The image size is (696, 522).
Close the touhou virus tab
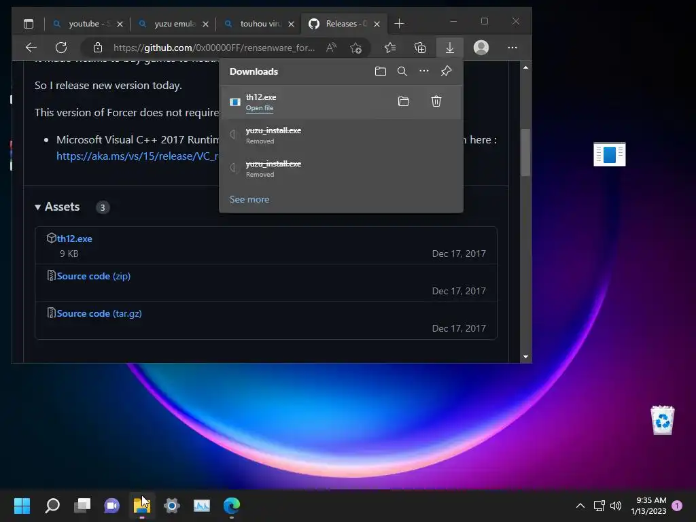291,24
